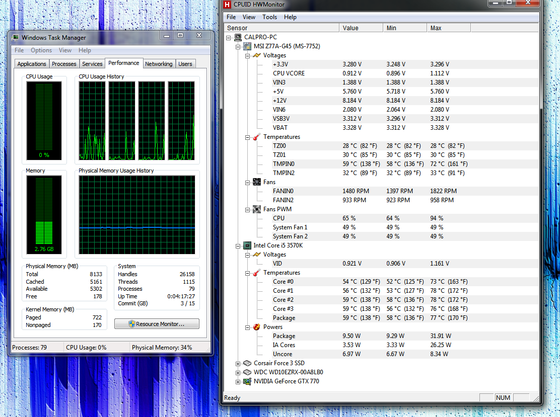Open the HWMonitor View menu

tap(249, 17)
